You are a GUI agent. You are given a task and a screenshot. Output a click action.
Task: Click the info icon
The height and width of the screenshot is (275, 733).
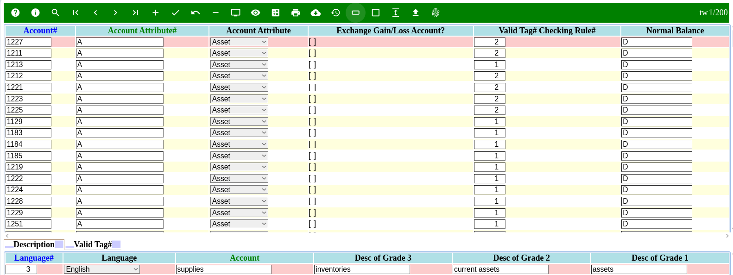[x=35, y=12]
